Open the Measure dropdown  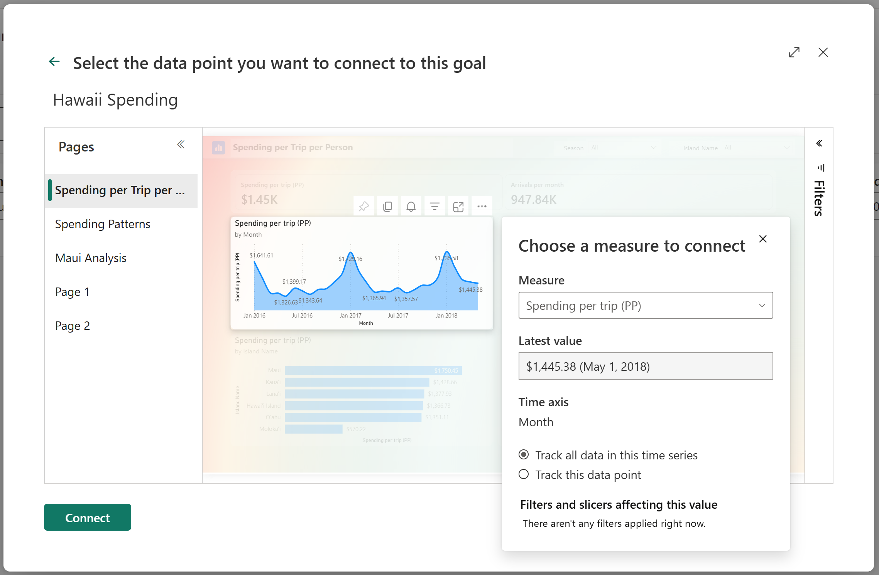click(646, 305)
